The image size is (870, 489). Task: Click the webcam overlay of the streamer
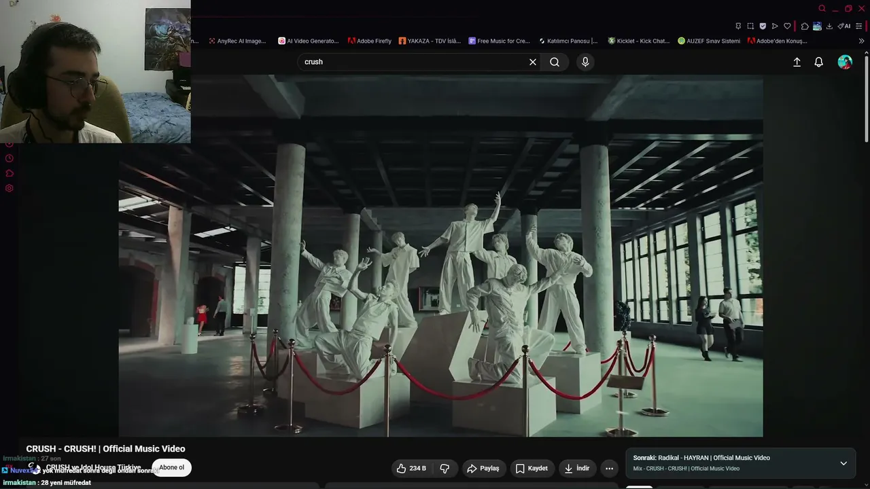[x=95, y=71]
